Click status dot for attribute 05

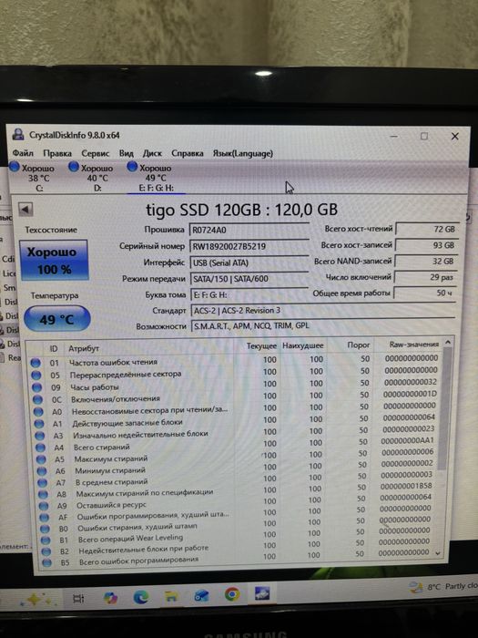36,375
